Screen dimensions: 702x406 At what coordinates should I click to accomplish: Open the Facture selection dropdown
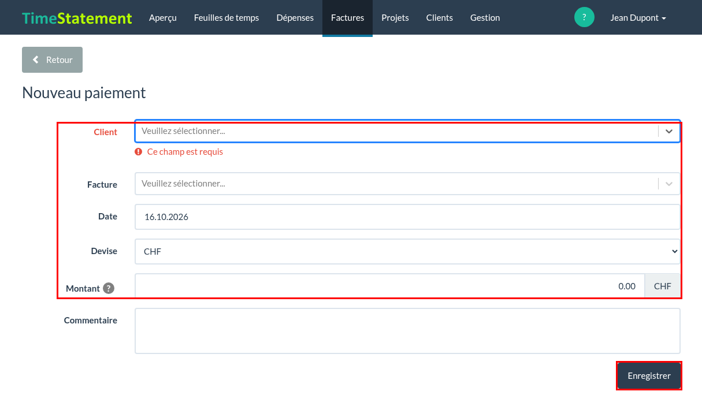(407, 184)
